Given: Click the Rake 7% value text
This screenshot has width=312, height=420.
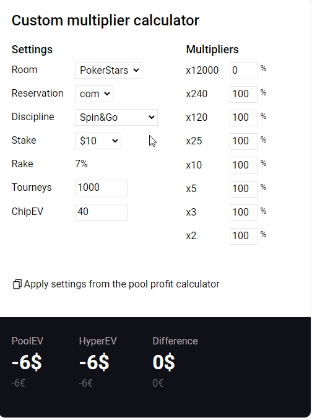Looking at the screenshot, I should (81, 164).
